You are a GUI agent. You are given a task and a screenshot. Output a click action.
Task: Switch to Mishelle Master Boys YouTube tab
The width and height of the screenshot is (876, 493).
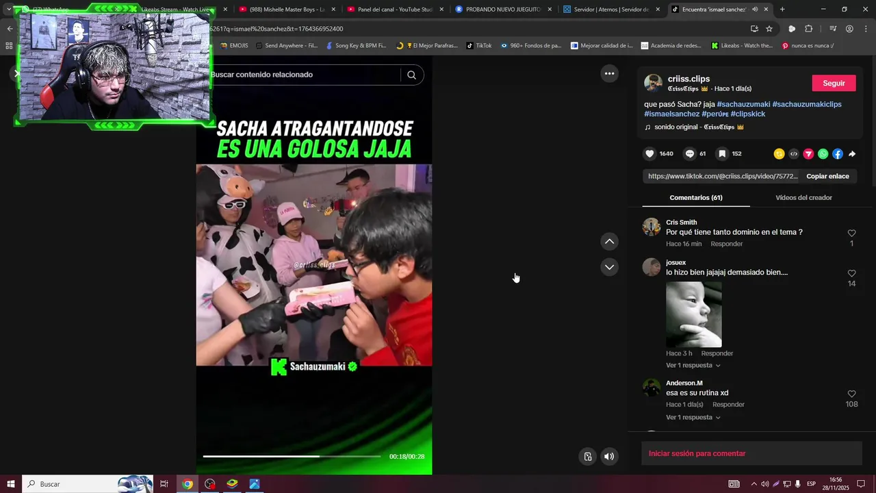coord(287,10)
